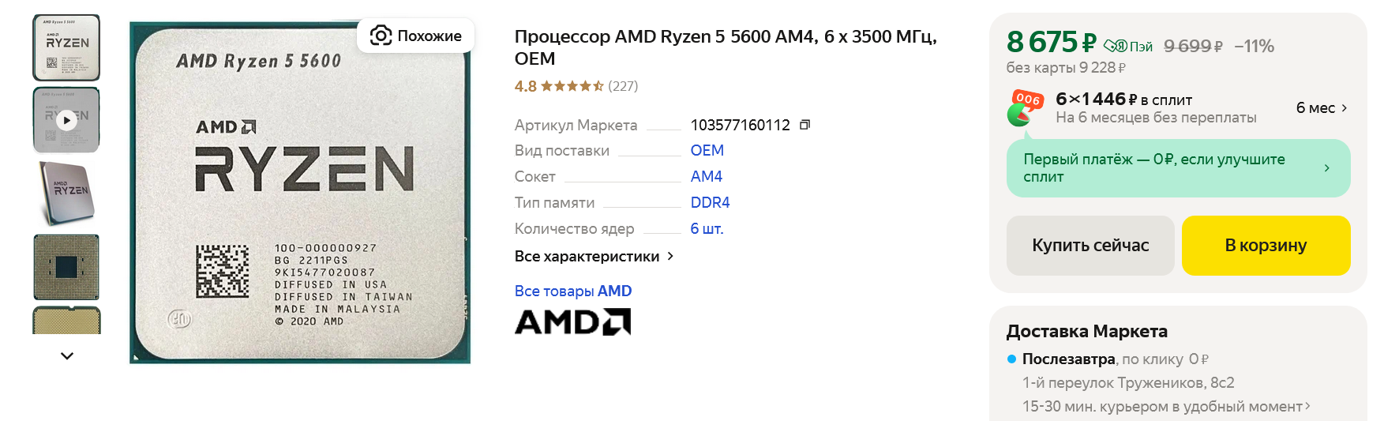The width and height of the screenshot is (1399, 421).
Task: Select the first Ryzen thumbnail image
Action: (x=66, y=47)
